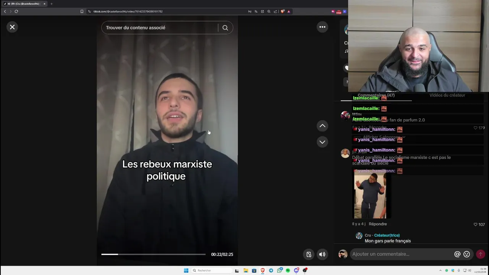Close the TikTok video viewer

(x=12, y=27)
